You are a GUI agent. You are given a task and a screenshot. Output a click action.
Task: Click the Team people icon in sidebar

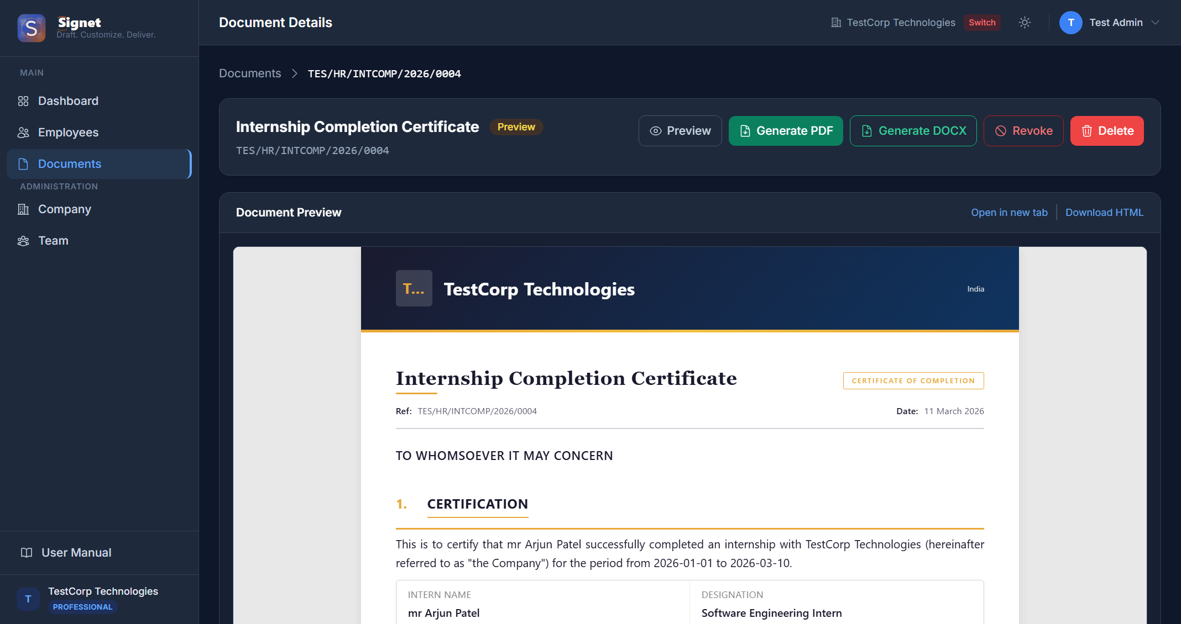tap(23, 241)
